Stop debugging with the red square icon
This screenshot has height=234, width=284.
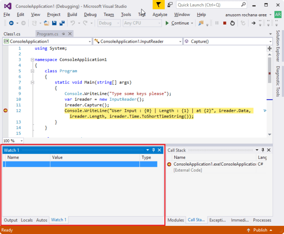pyautogui.click(x=225, y=23)
